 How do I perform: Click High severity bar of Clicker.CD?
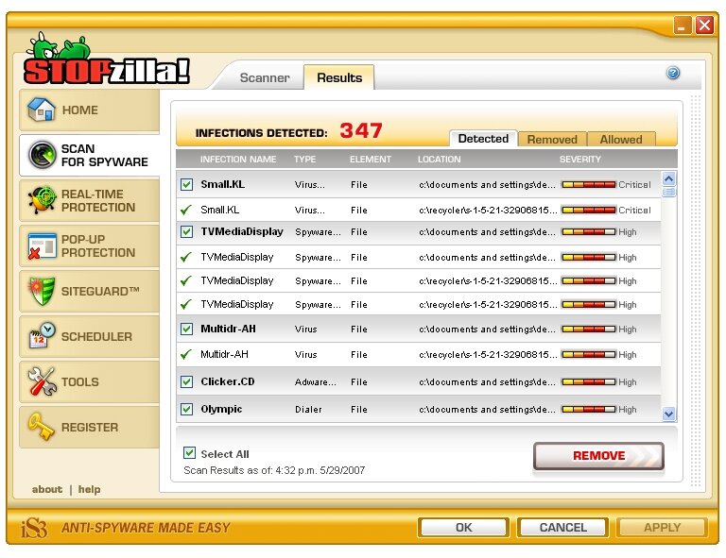coord(589,381)
